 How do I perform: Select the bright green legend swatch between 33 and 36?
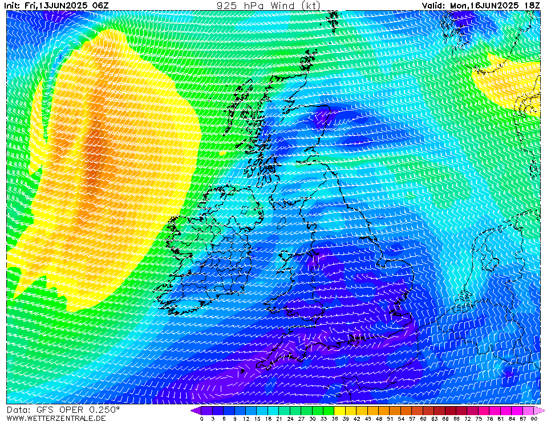click(x=329, y=410)
